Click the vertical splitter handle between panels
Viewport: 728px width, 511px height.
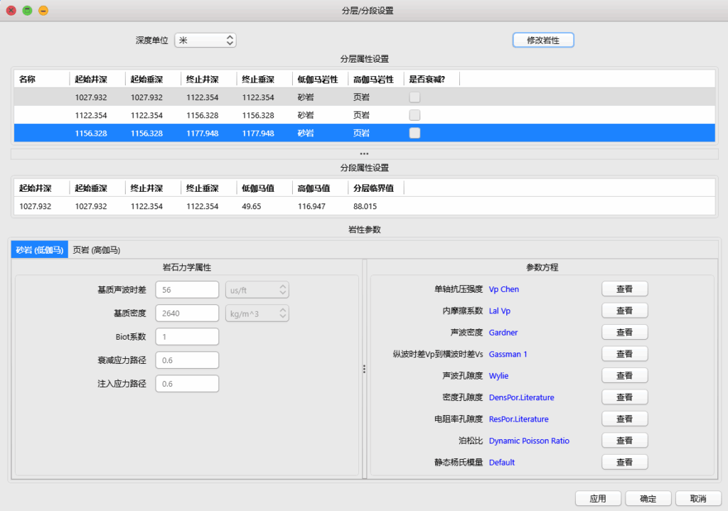[365, 369]
